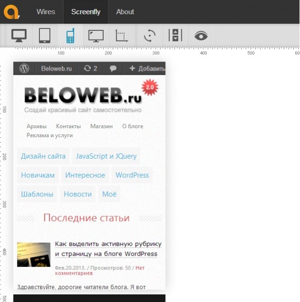Toggle the allow scrolling option
The height and width of the screenshot is (302, 300).
(175, 36)
